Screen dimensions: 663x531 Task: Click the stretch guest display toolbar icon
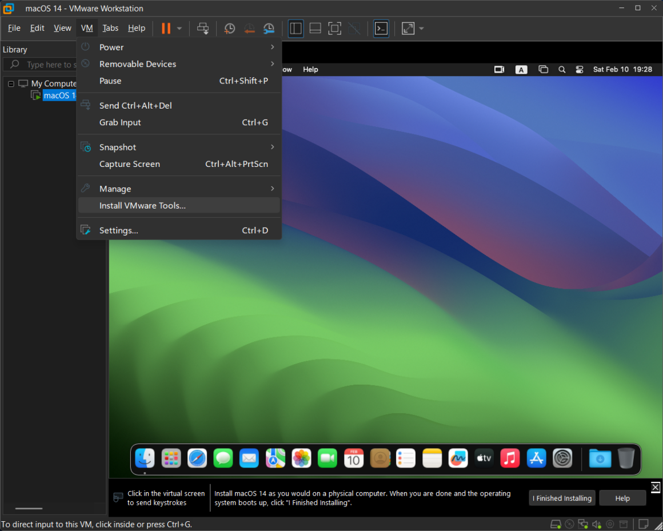tap(408, 29)
